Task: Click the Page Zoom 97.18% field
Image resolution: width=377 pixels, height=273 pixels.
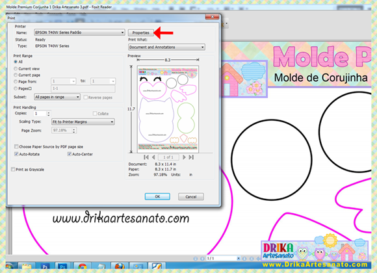Action: click(62, 131)
